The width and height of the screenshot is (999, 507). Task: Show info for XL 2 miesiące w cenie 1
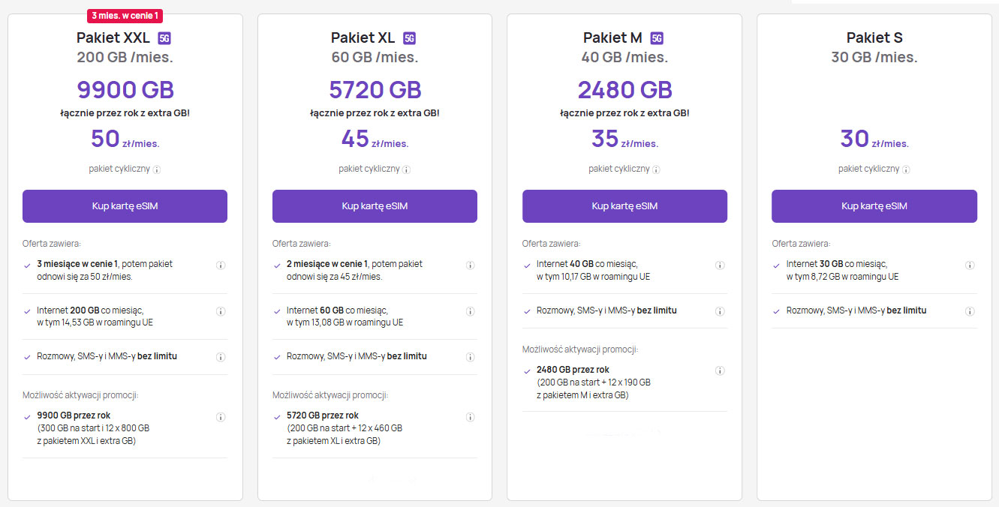tap(471, 265)
